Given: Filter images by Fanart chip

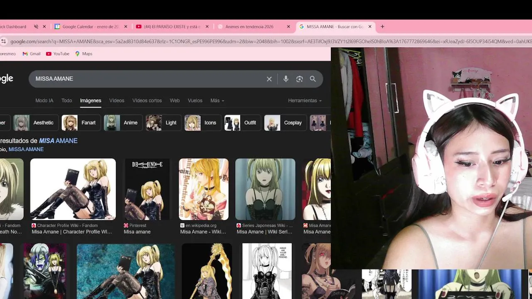Looking at the screenshot, I should click(80, 123).
